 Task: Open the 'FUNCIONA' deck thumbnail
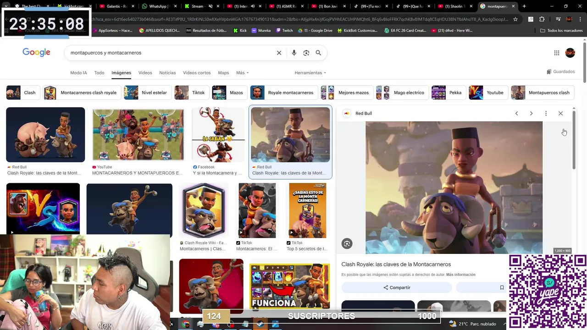(289, 286)
